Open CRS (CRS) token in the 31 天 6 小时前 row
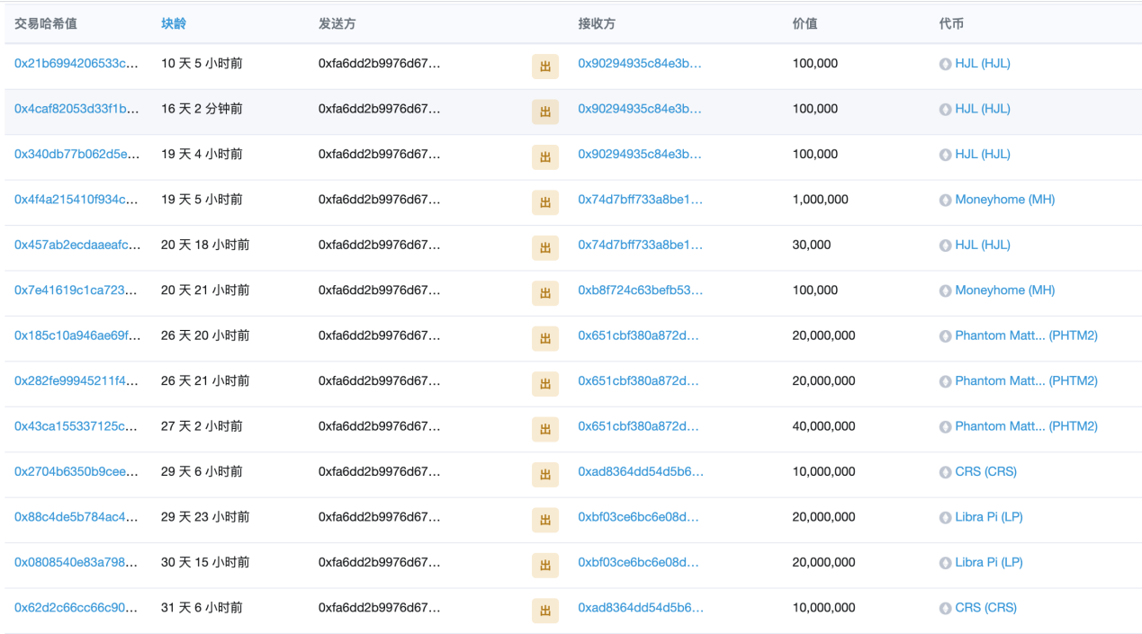1142x634 pixels. pos(985,608)
